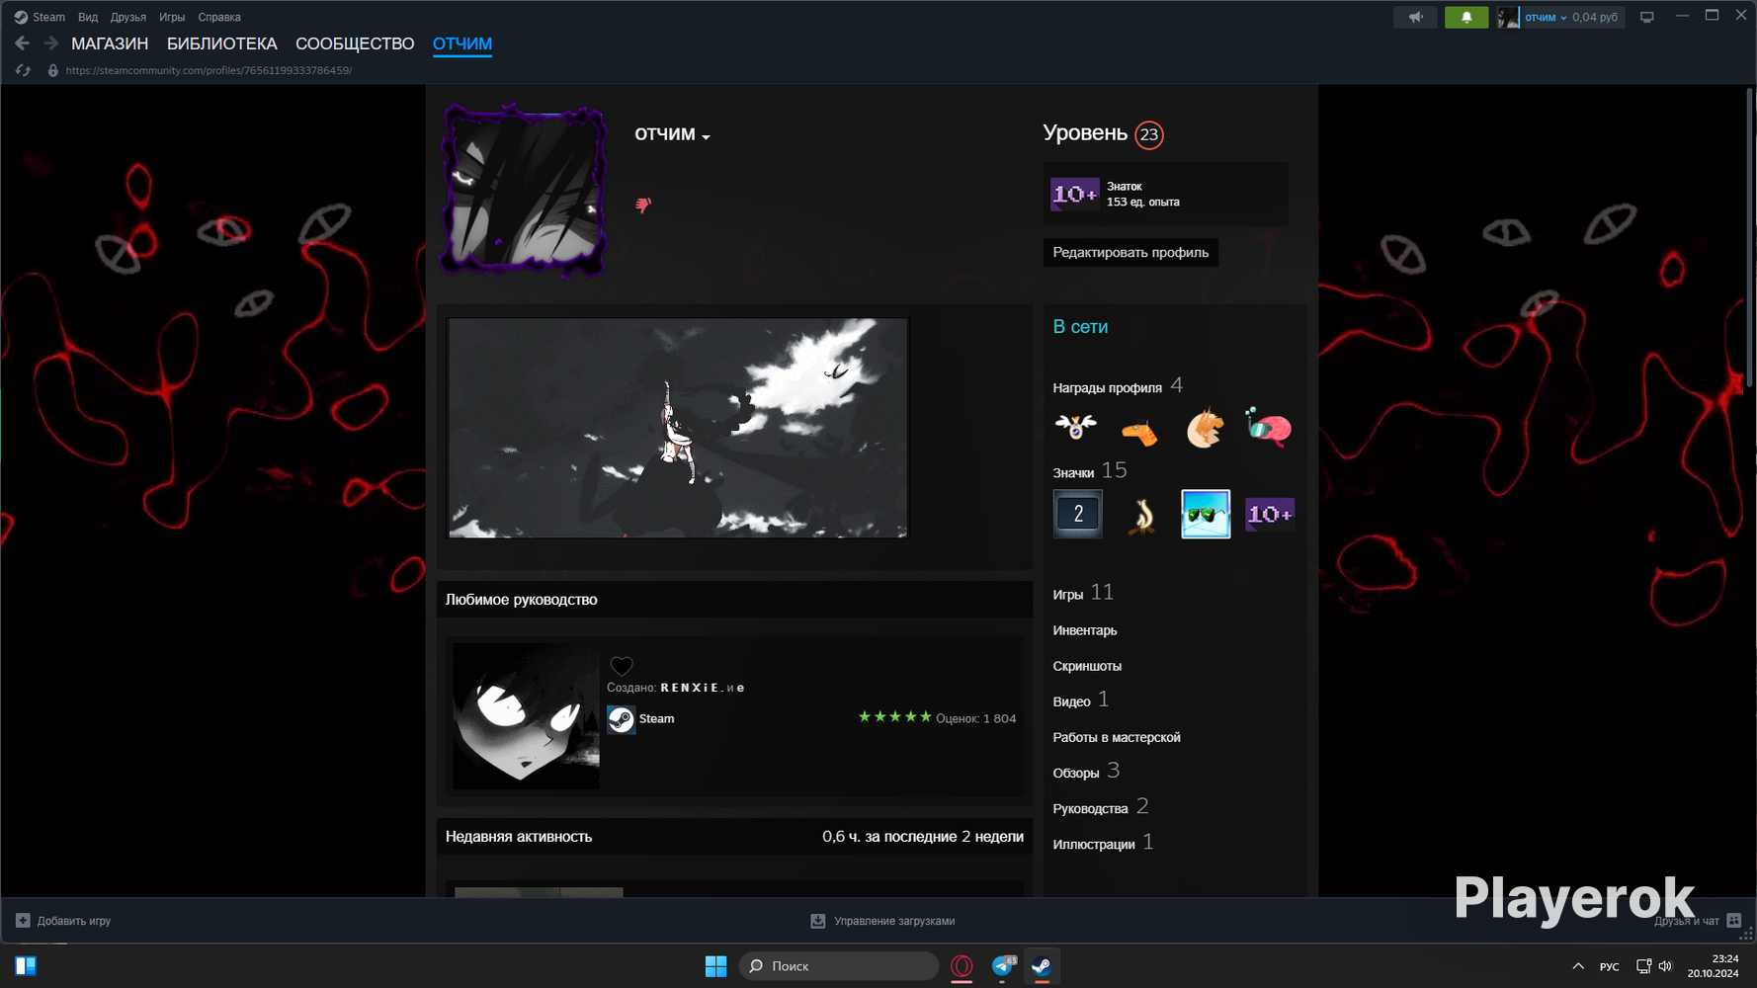Click the Редактировать профиль button
Screen dimensions: 1757x988
(x=1130, y=252)
